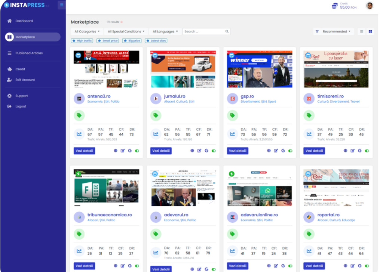
Task: Open the All Special Conditions dropdown
Action: [126, 31]
